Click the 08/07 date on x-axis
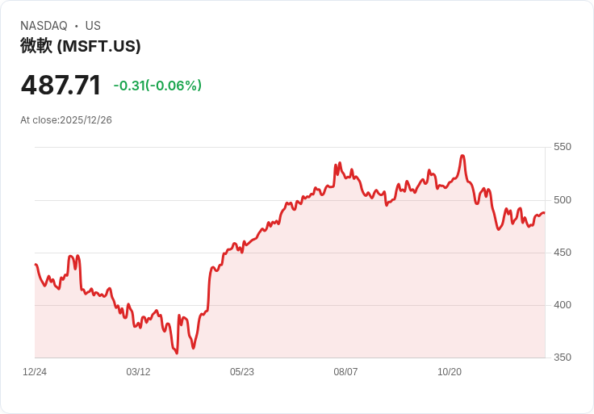This screenshot has height=414, width=594. pos(345,372)
